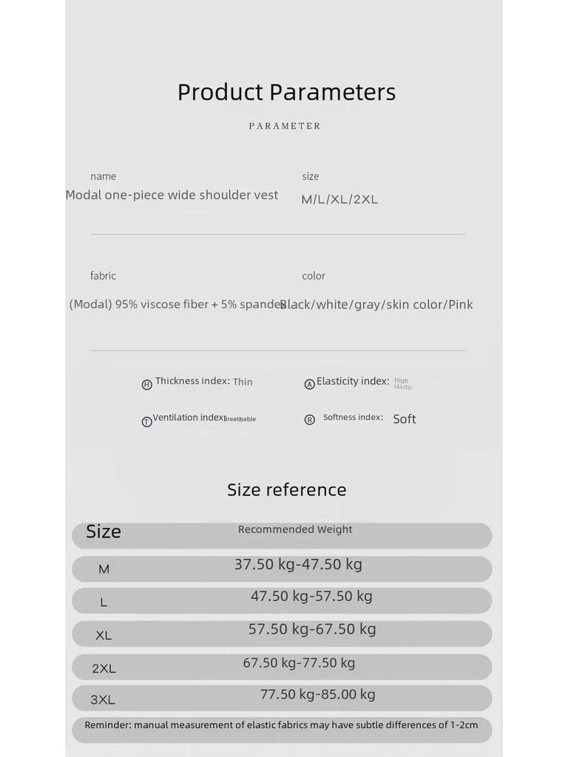The height and width of the screenshot is (757, 568).
Task: Click the color list starting with Black/white
Action: click(x=376, y=305)
